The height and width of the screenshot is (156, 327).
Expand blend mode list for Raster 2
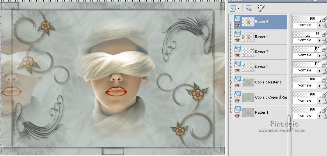click(x=319, y=70)
